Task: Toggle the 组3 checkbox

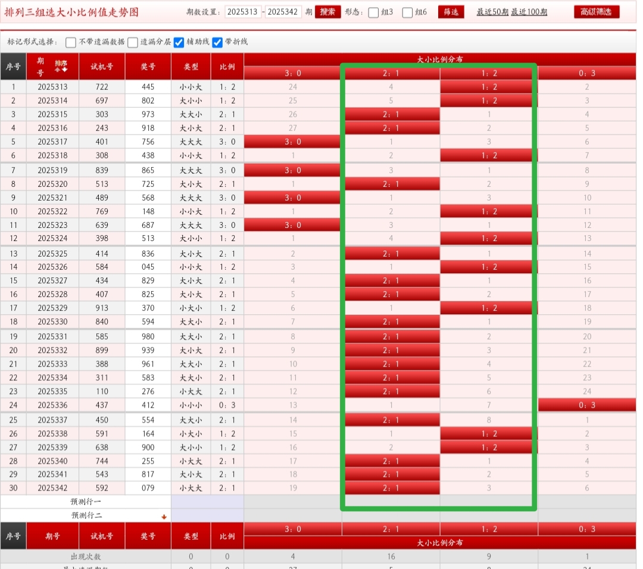Action: click(373, 12)
